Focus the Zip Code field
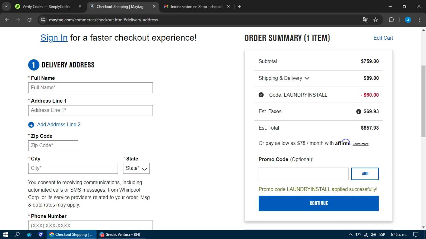 click(53, 146)
